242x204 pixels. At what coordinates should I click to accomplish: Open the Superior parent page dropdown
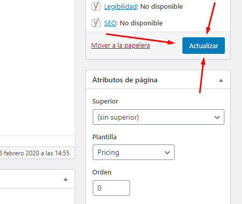(159, 117)
